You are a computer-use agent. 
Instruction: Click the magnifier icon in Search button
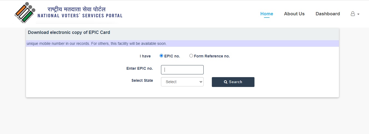225,82
